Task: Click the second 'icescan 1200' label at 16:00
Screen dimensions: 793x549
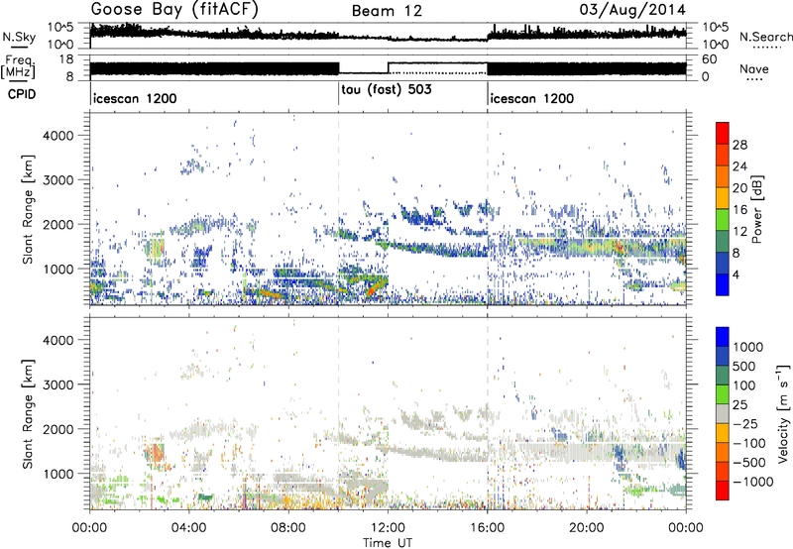Action: pos(532,98)
